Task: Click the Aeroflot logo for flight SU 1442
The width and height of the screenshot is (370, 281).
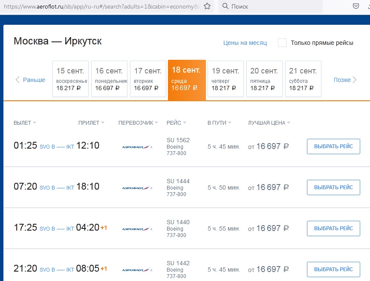Action: 137,270
